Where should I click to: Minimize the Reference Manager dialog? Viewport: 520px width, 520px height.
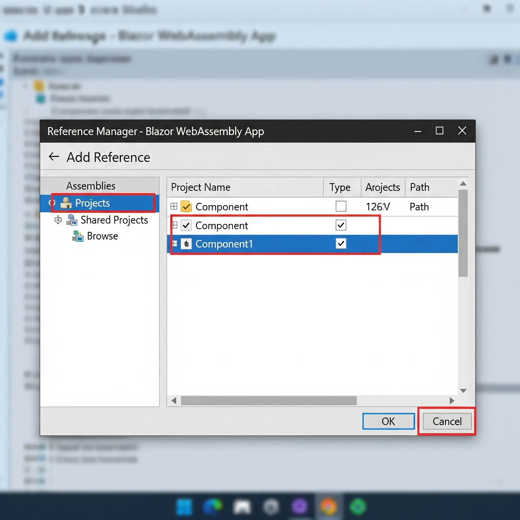pos(418,131)
